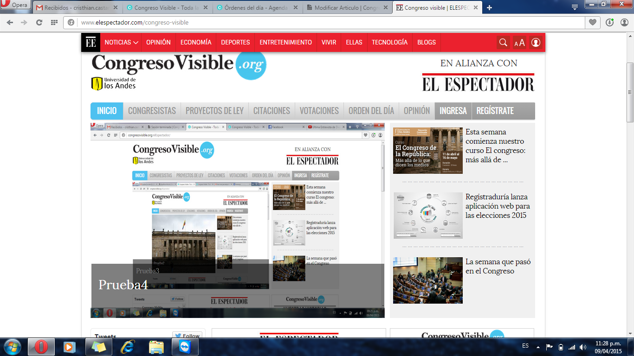
Task: Open the Speed Dial grid icon
Action: pos(54,22)
